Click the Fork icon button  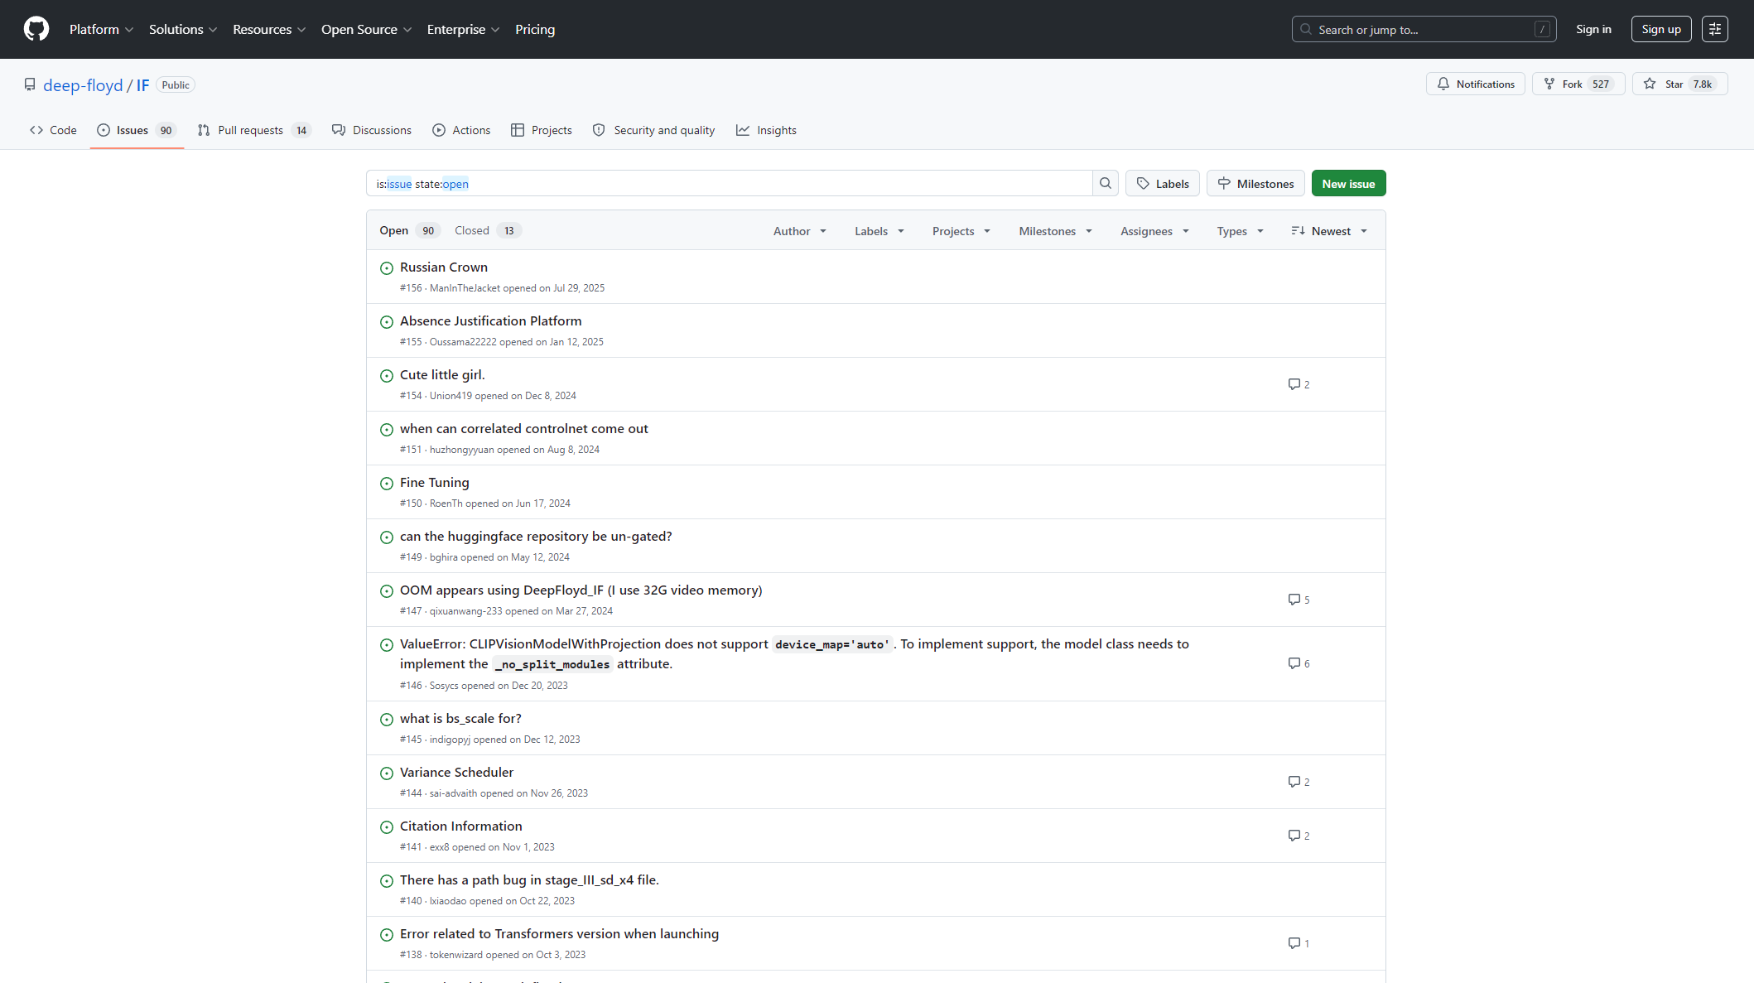click(1549, 84)
